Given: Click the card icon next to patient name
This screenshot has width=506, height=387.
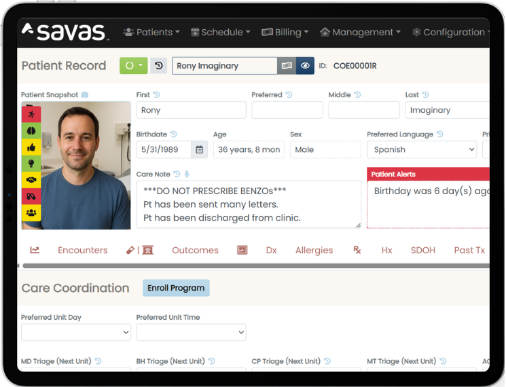Looking at the screenshot, I should click(287, 66).
